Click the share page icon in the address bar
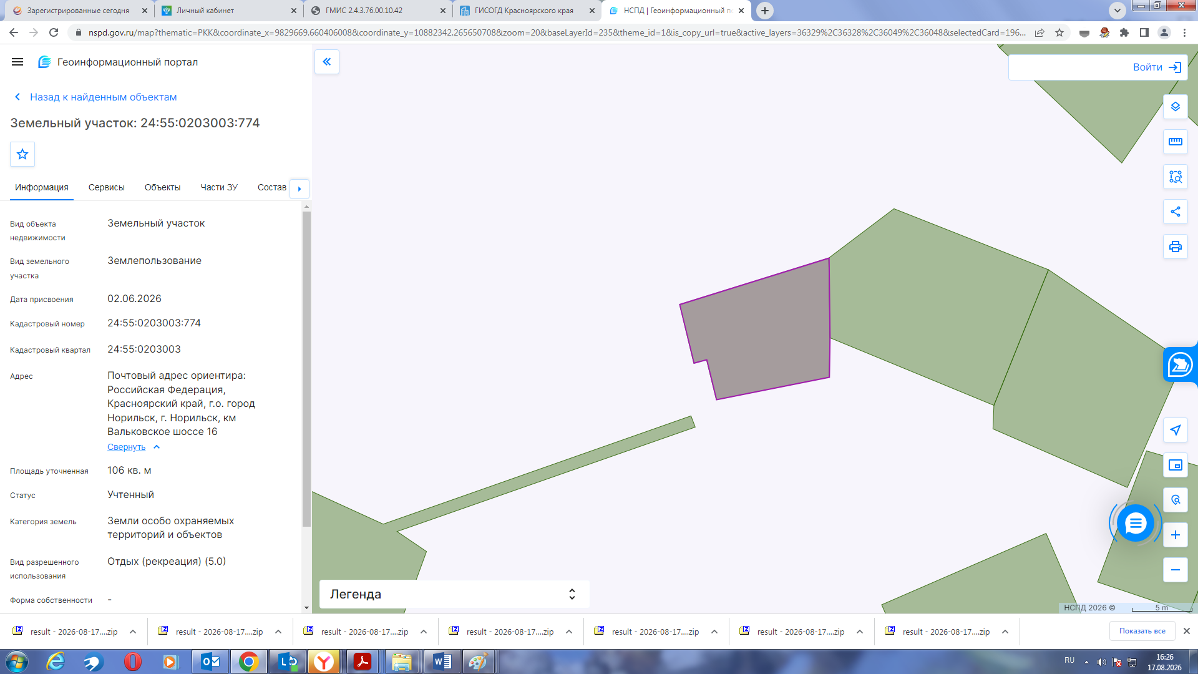The height and width of the screenshot is (674, 1198). pos(1040,32)
